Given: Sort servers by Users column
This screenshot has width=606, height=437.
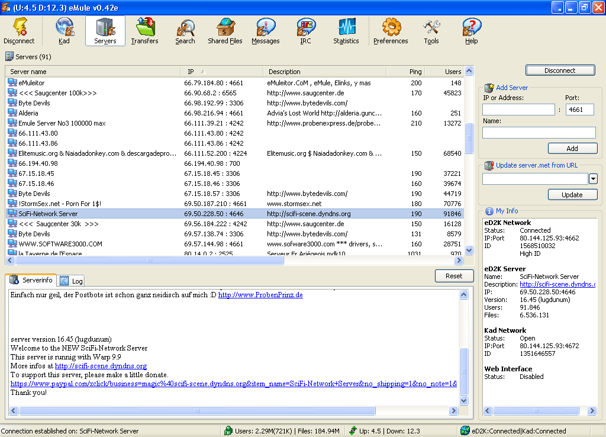Looking at the screenshot, I should (x=444, y=72).
